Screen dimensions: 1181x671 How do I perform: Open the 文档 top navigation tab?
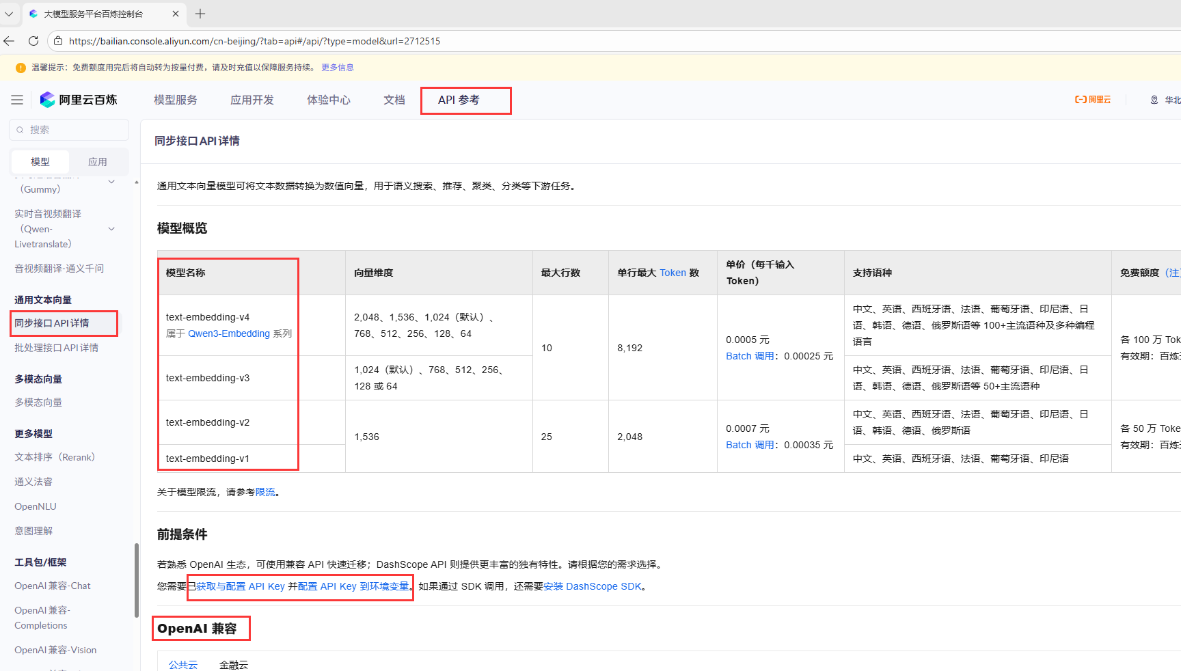tap(394, 100)
